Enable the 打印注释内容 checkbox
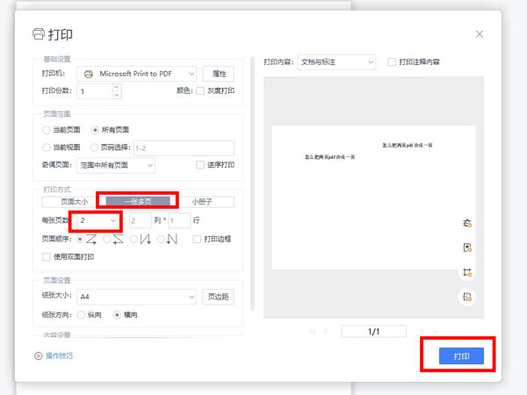 tap(392, 62)
